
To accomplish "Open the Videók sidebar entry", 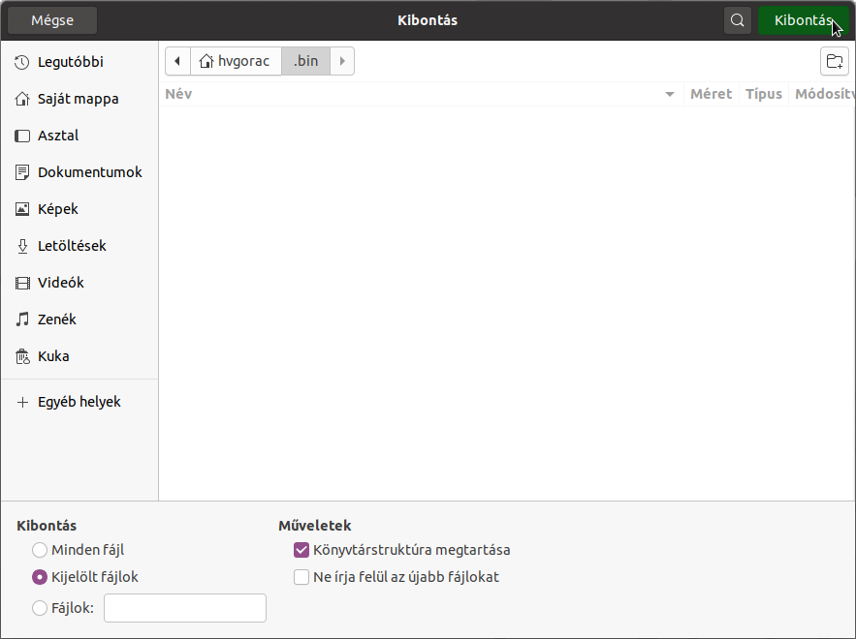I will [x=79, y=283].
